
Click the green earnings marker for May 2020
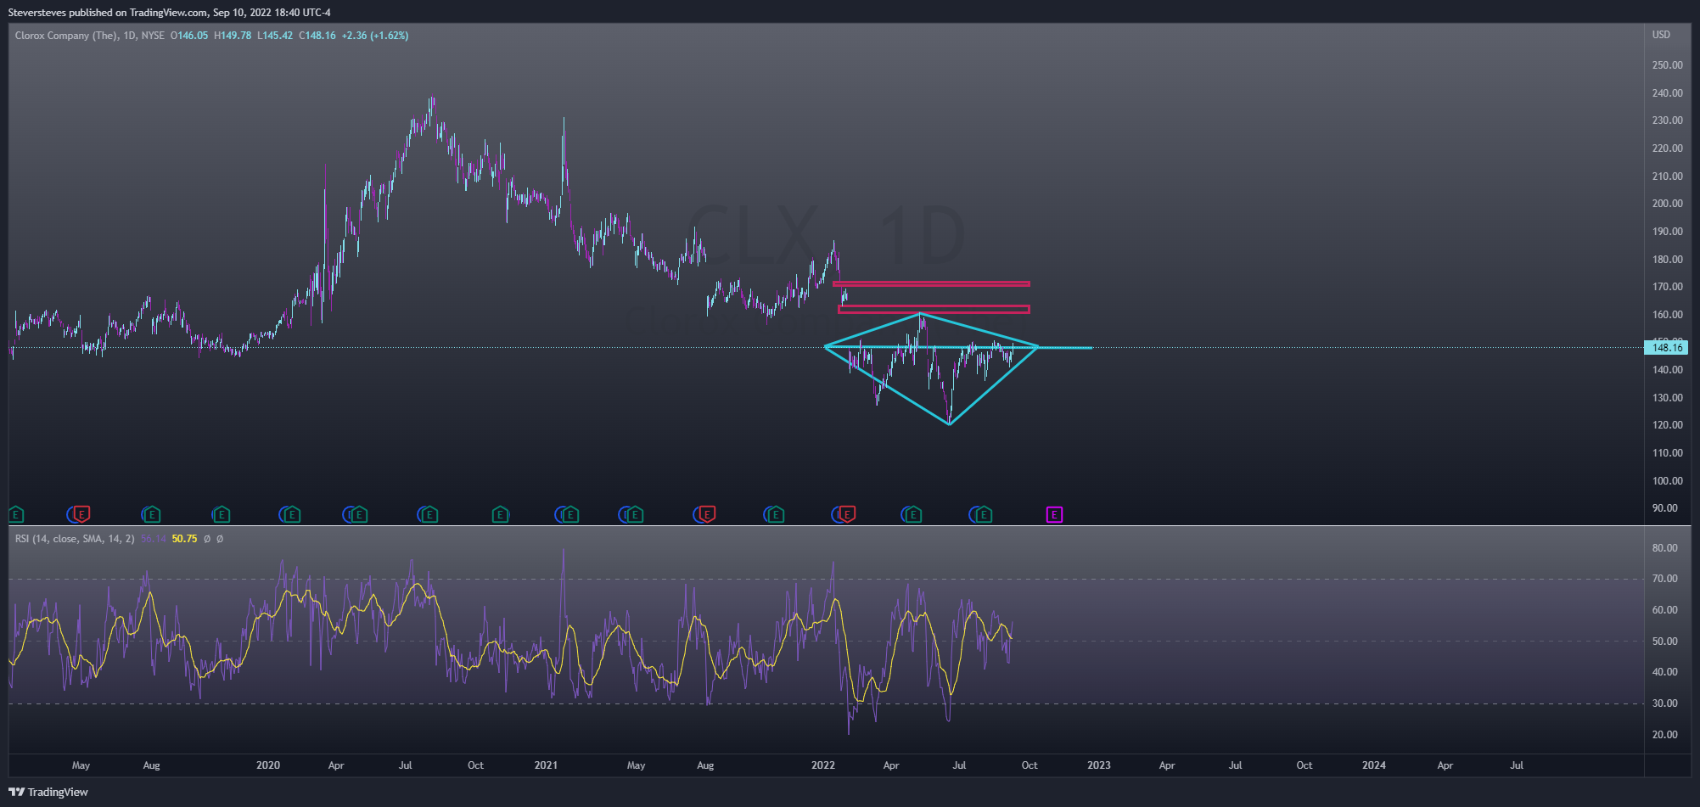pyautogui.click(x=359, y=514)
